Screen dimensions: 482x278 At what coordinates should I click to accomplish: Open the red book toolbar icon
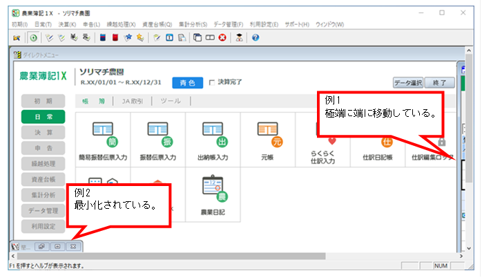[115, 37]
